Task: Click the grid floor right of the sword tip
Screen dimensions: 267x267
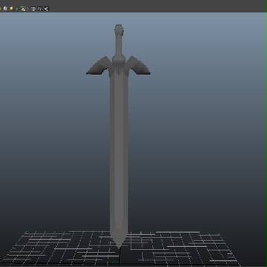Action: [x=178, y=246]
